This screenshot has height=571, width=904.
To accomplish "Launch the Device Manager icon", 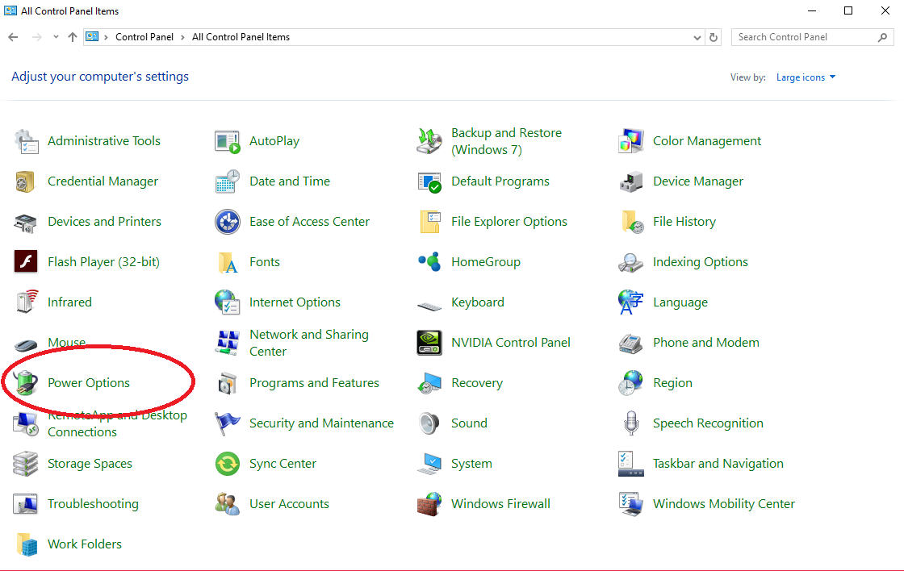I will click(x=630, y=181).
